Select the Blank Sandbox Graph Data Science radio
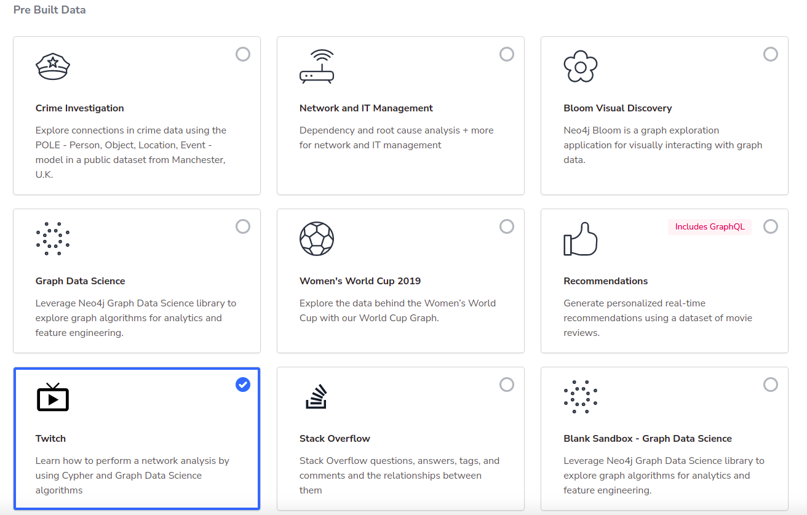 point(771,385)
